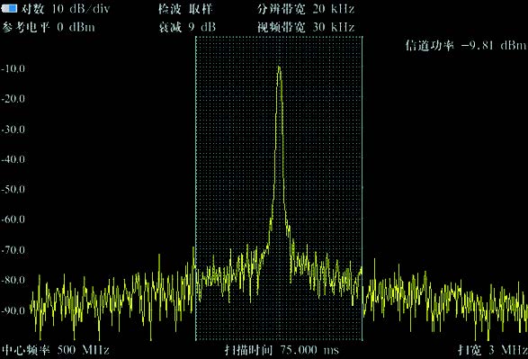Click the left channel boundary line
This screenshot has height=359, width=528.
coord(196,189)
